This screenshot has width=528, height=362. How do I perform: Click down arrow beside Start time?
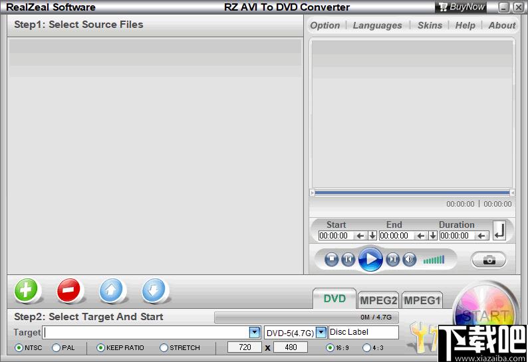(x=372, y=236)
